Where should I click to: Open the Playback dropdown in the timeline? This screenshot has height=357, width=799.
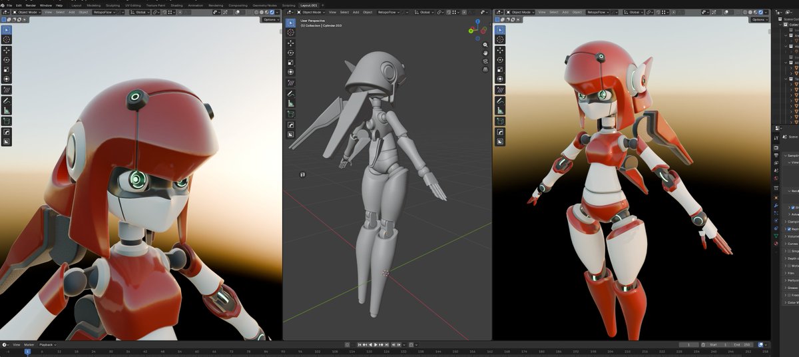point(48,344)
